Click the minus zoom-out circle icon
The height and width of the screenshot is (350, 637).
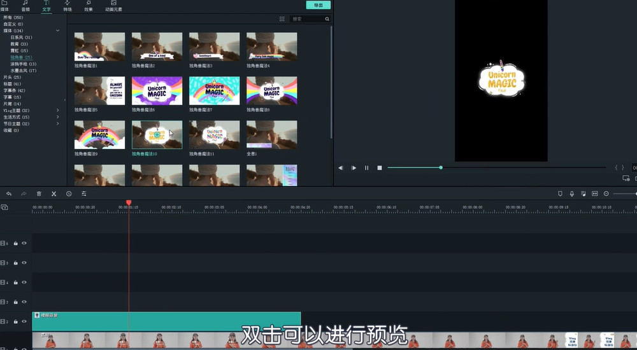[x=606, y=194]
